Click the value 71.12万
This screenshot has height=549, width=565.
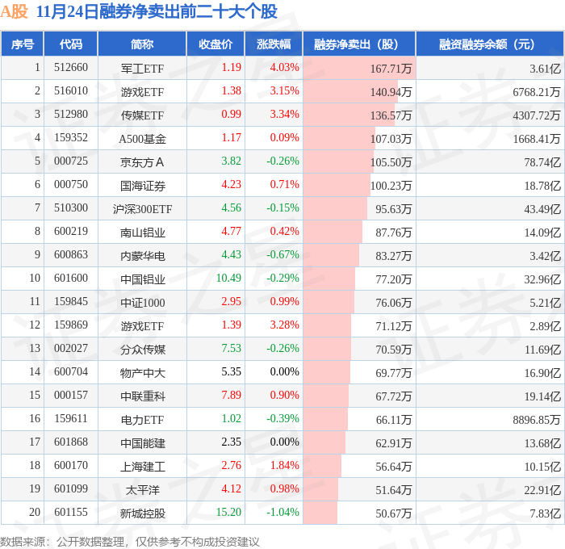(394, 326)
